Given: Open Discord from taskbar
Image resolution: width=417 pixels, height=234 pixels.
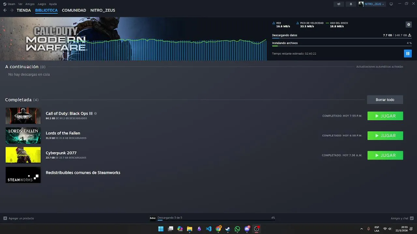Looking at the screenshot, I should 247,229.
